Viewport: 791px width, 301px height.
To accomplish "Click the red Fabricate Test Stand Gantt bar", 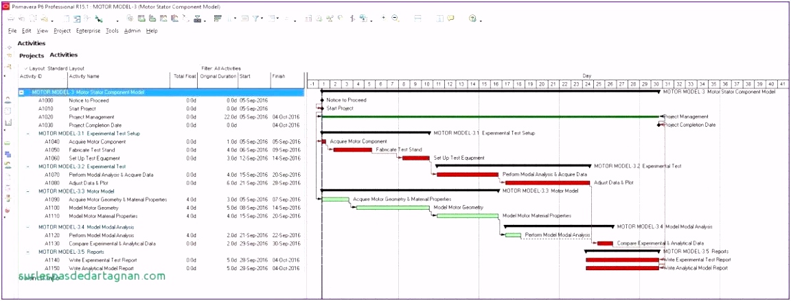I will pyautogui.click(x=353, y=150).
